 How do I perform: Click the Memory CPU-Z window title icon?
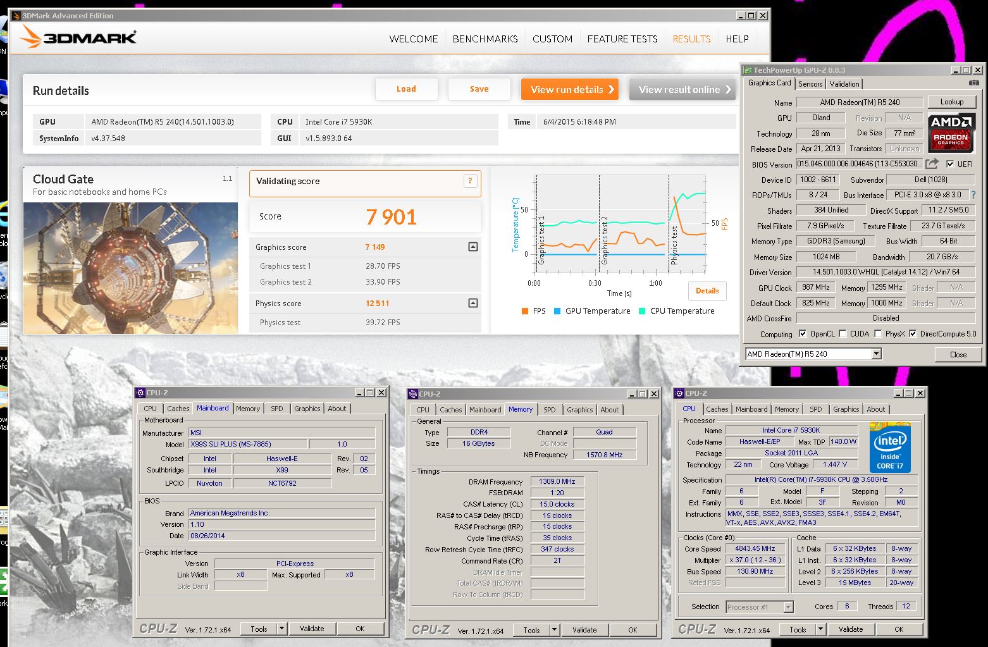click(413, 393)
